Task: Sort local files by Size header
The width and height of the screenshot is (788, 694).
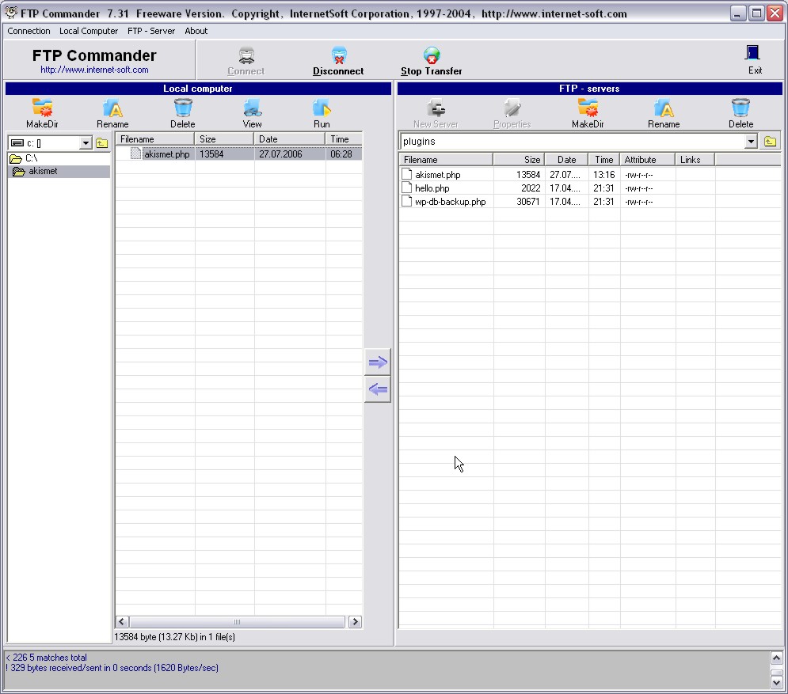Action: [x=224, y=139]
